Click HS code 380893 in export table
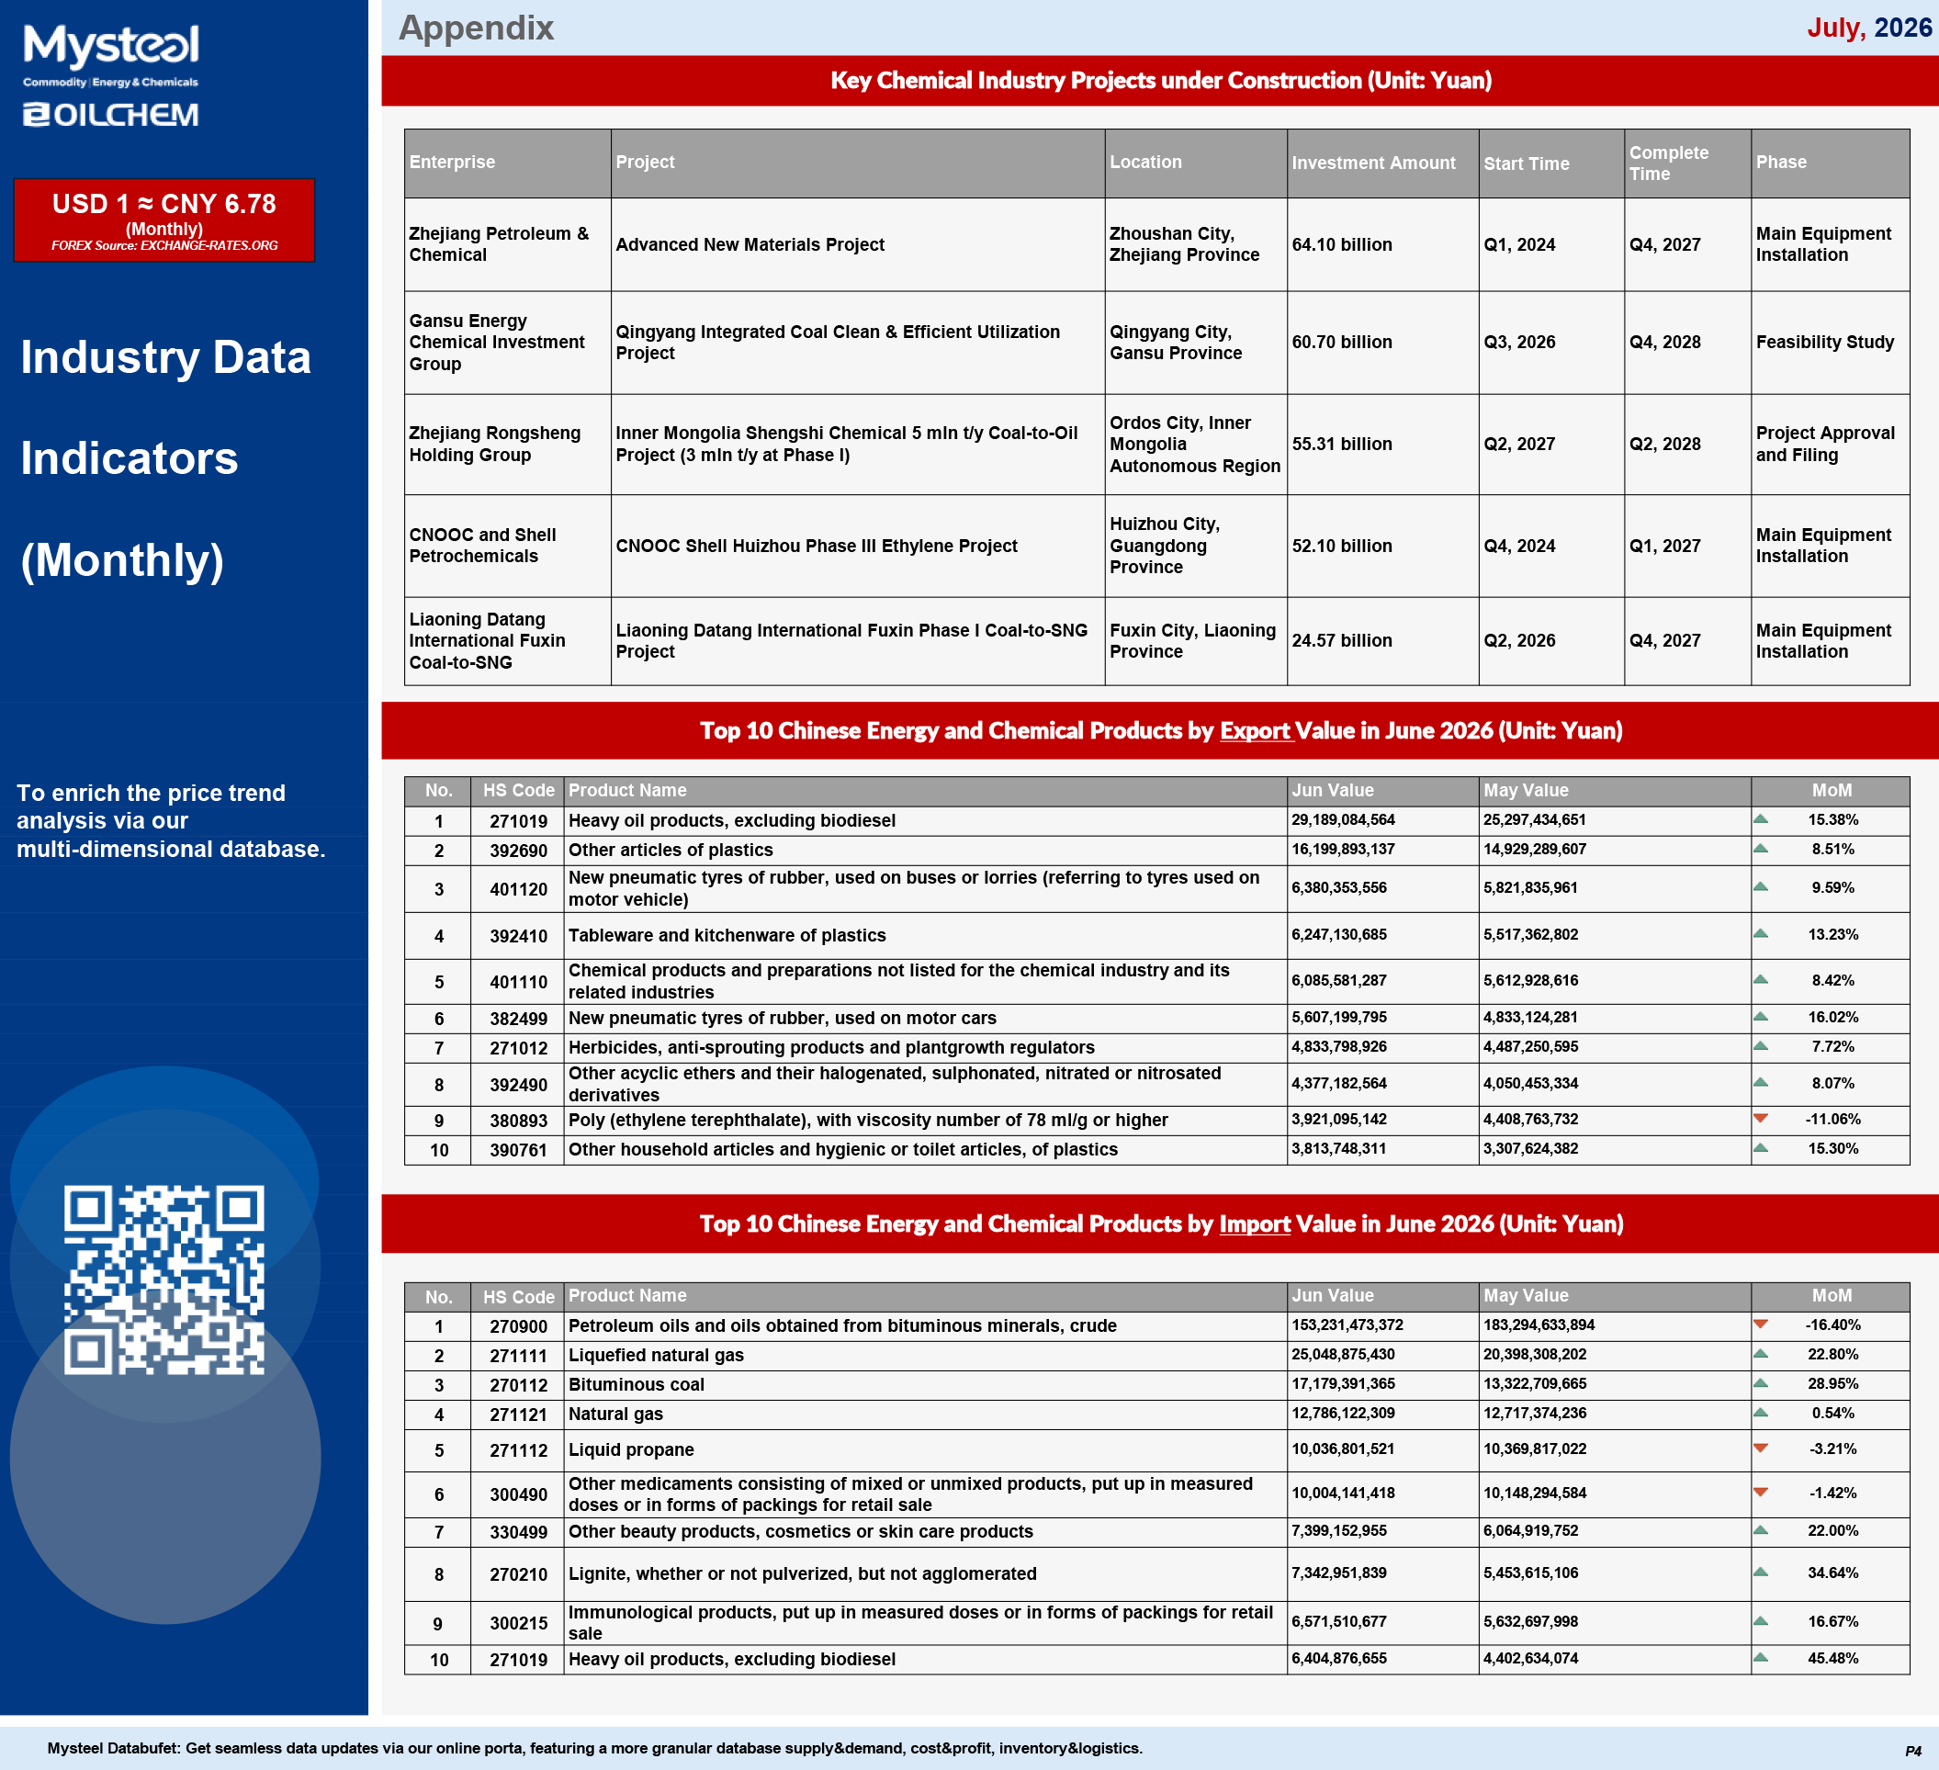 pos(518,1122)
